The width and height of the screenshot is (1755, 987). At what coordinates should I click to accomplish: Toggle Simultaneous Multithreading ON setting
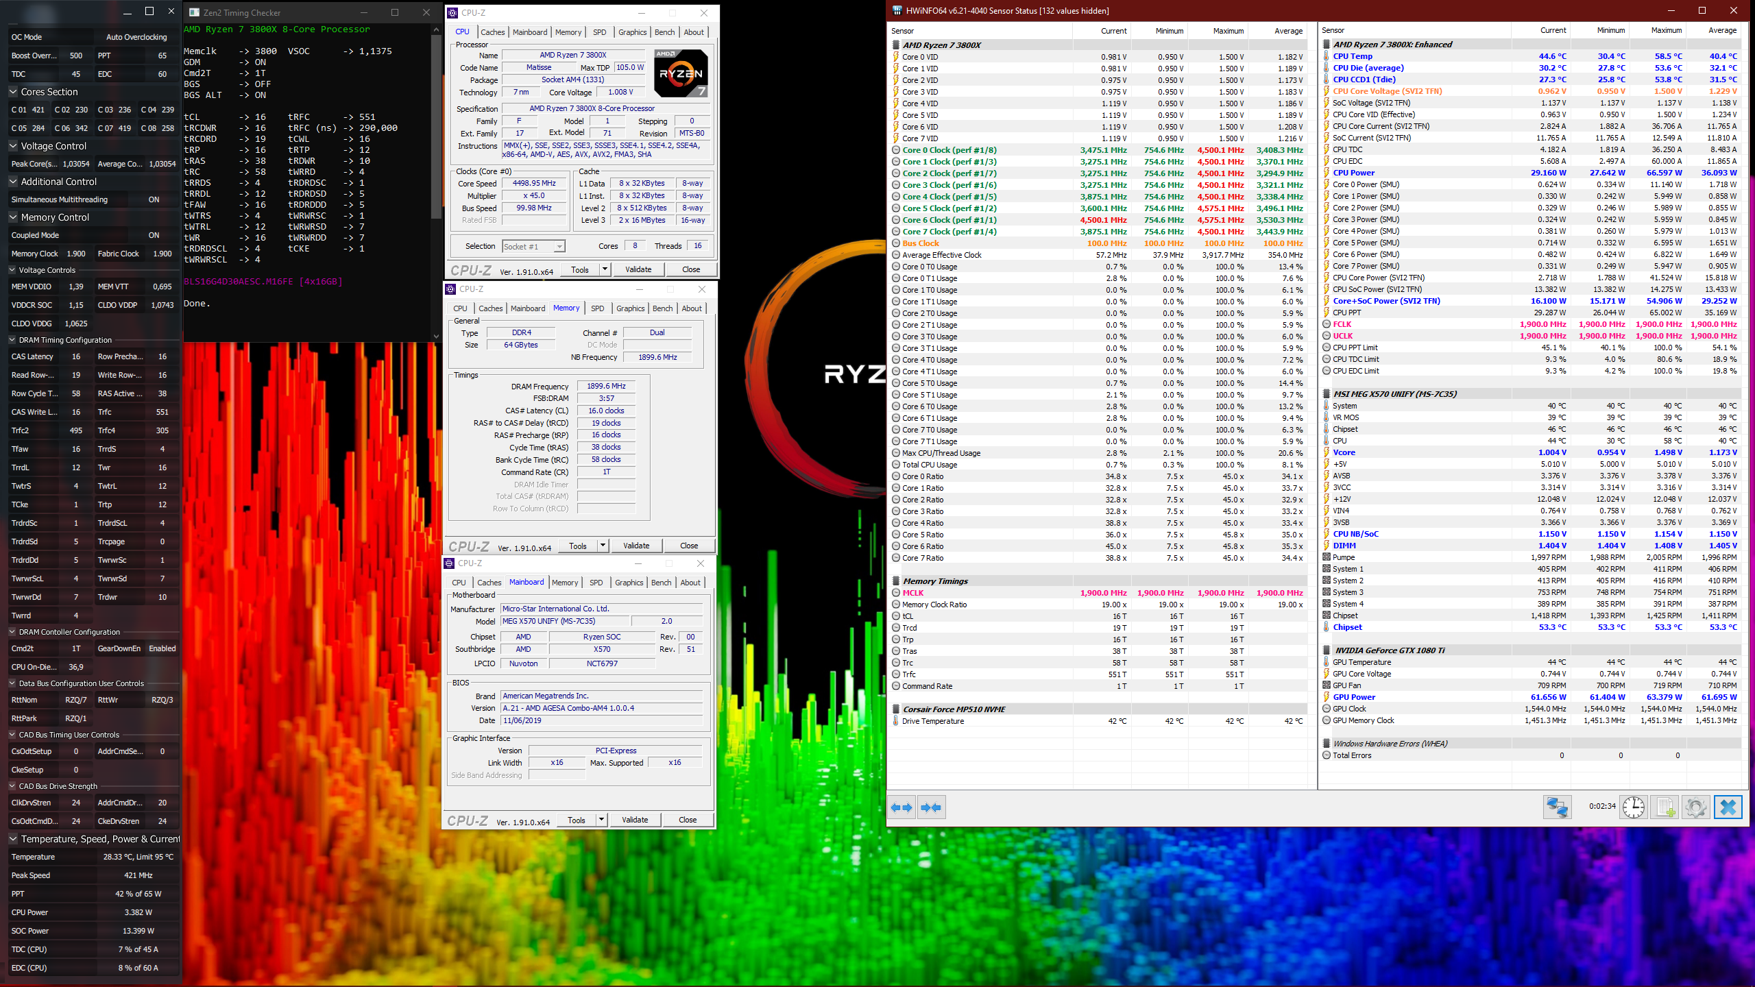pyautogui.click(x=154, y=199)
